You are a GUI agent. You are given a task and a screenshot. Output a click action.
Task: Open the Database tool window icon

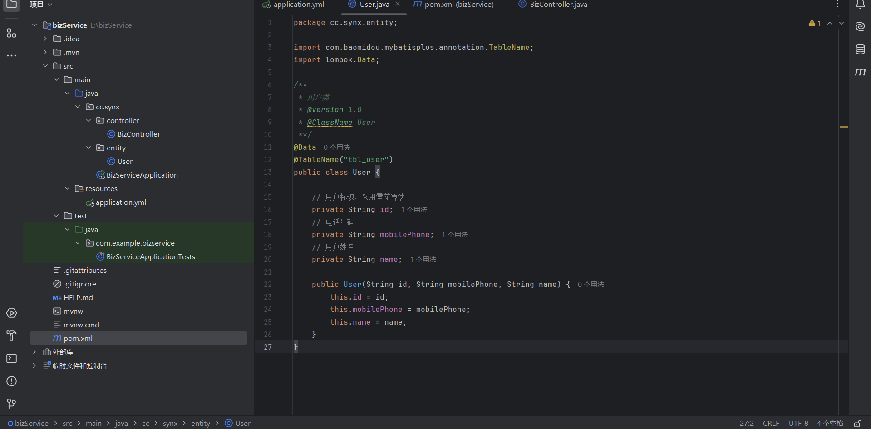click(x=860, y=49)
